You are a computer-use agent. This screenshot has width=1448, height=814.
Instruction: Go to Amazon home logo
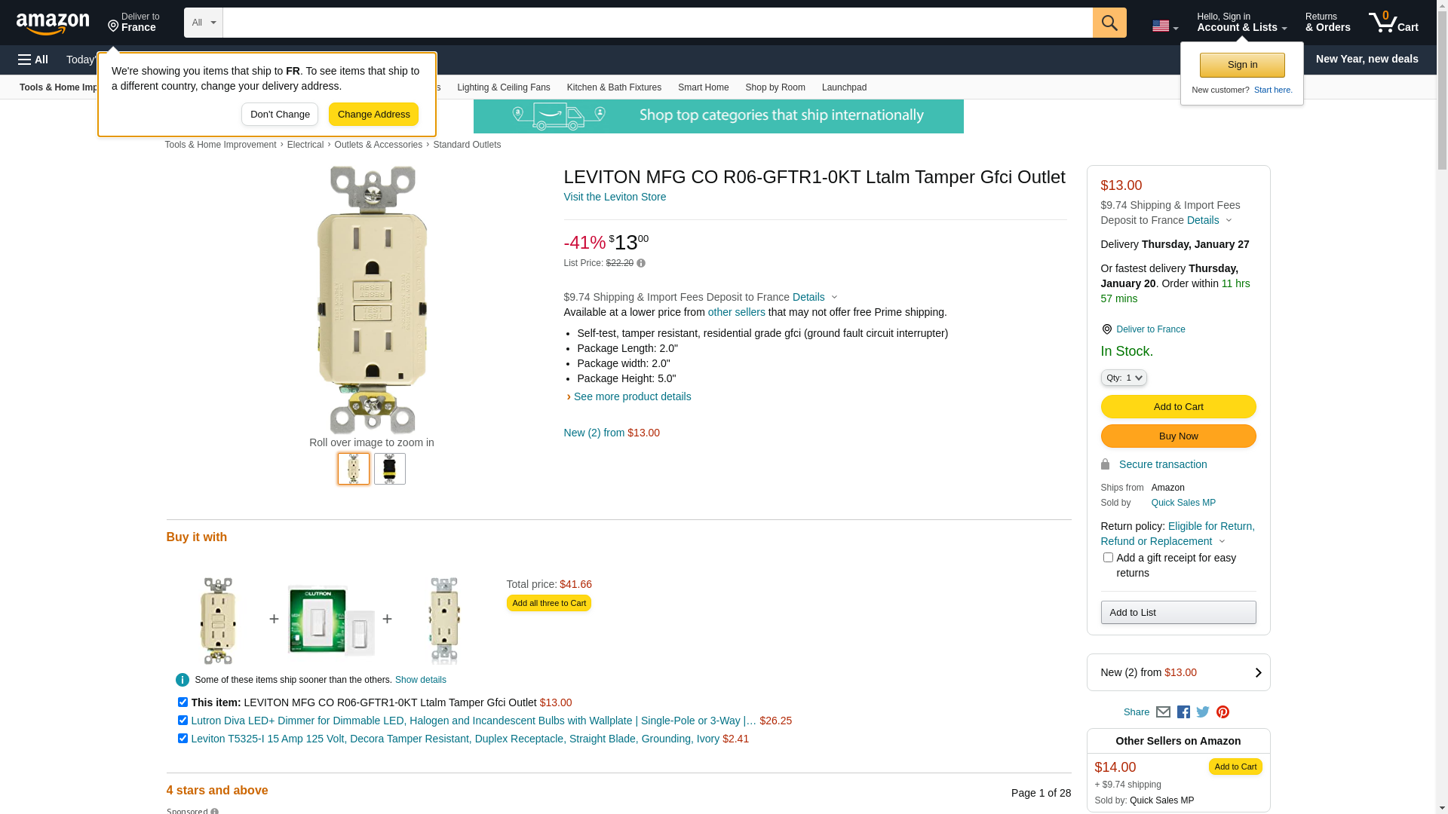click(x=53, y=23)
